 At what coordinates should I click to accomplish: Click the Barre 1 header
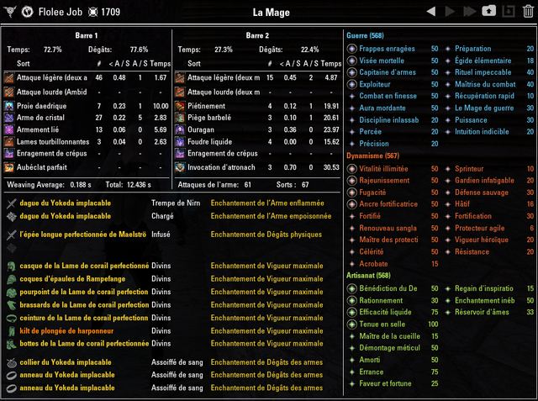[87, 35]
